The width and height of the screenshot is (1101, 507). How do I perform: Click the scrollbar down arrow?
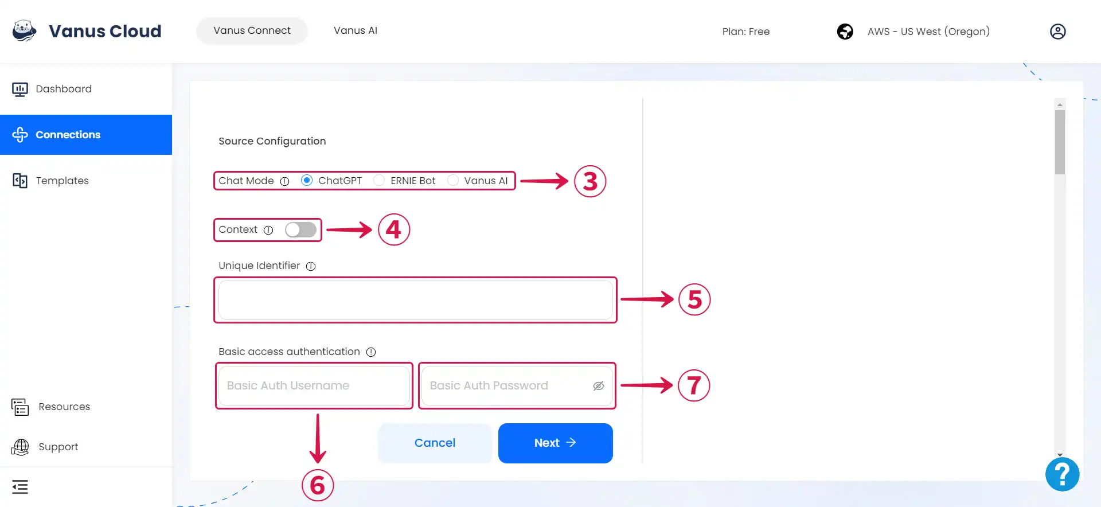1060,455
